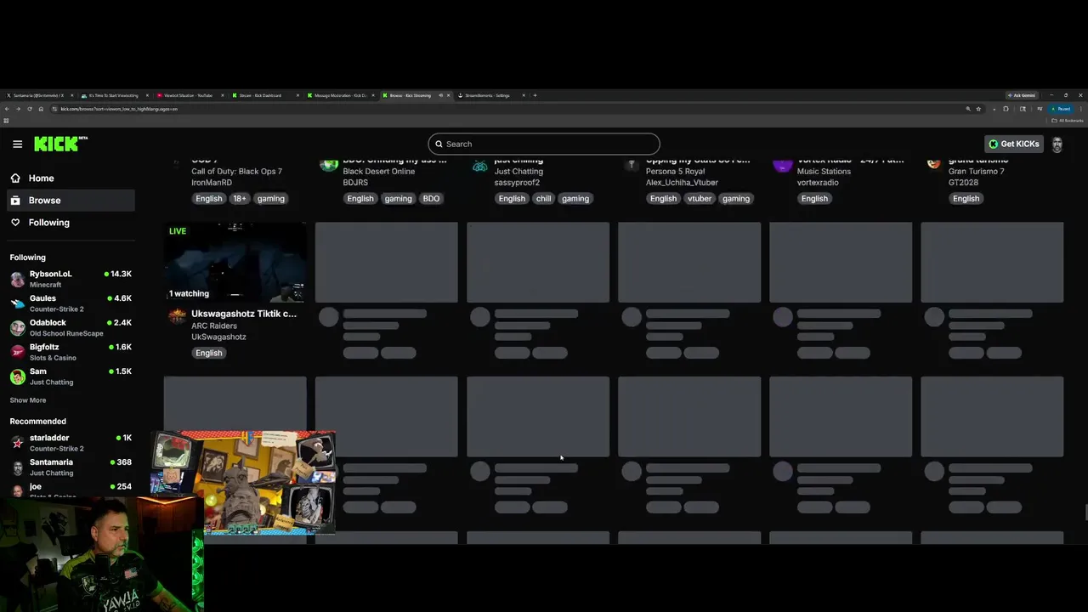Viewport: 1088px width, 612px height.
Task: Click Odablock avatar icon
Action: [17, 328]
